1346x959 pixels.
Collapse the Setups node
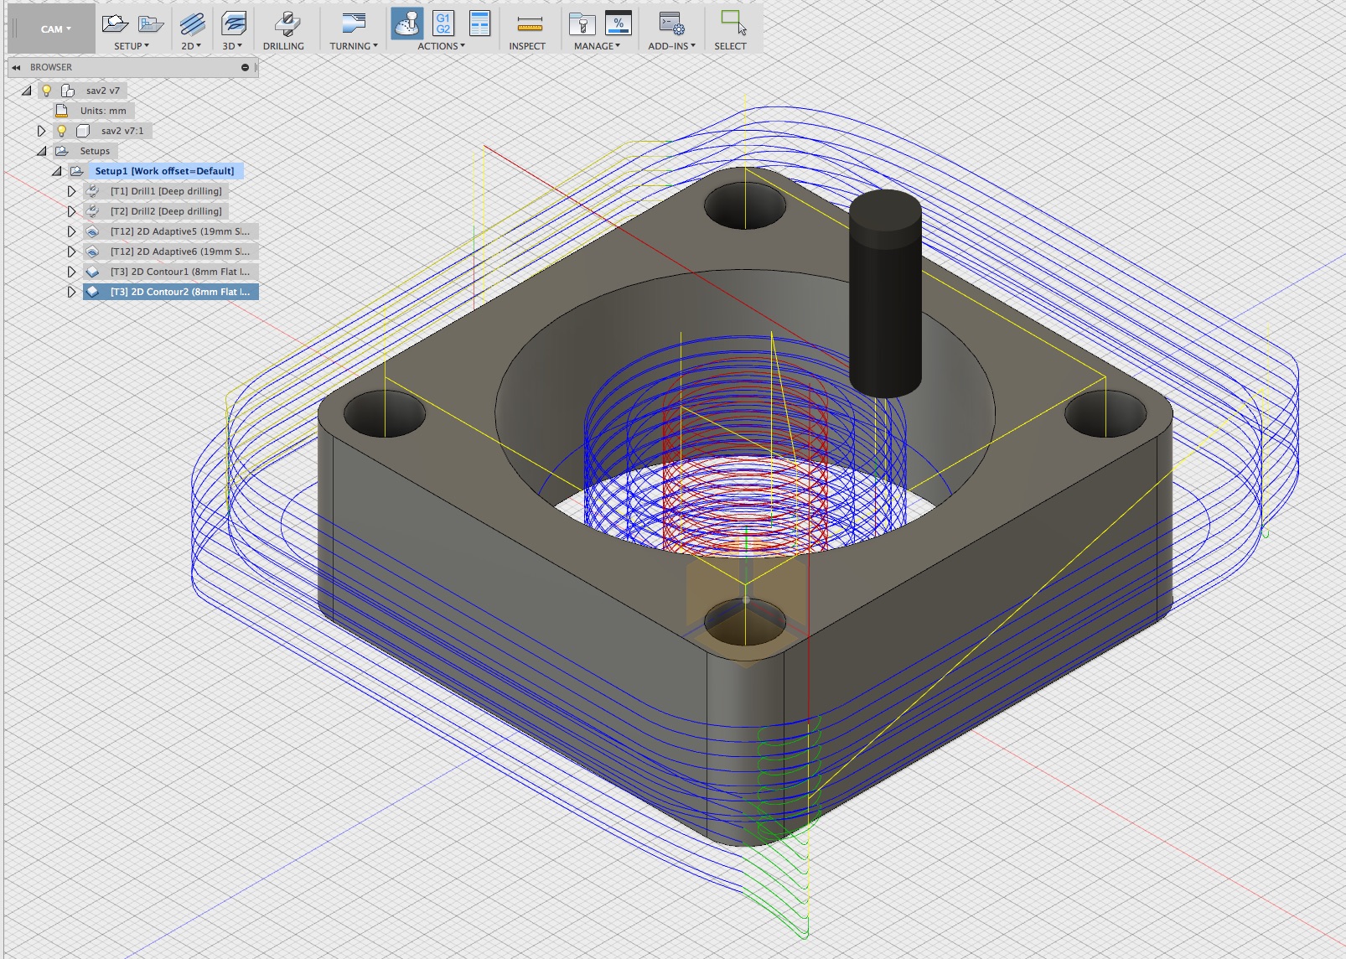tap(41, 151)
